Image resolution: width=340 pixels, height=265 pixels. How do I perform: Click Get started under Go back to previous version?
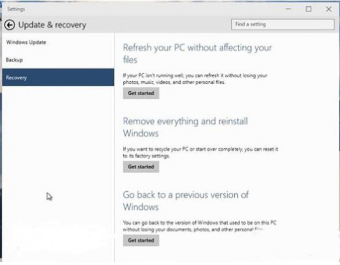pos(141,240)
